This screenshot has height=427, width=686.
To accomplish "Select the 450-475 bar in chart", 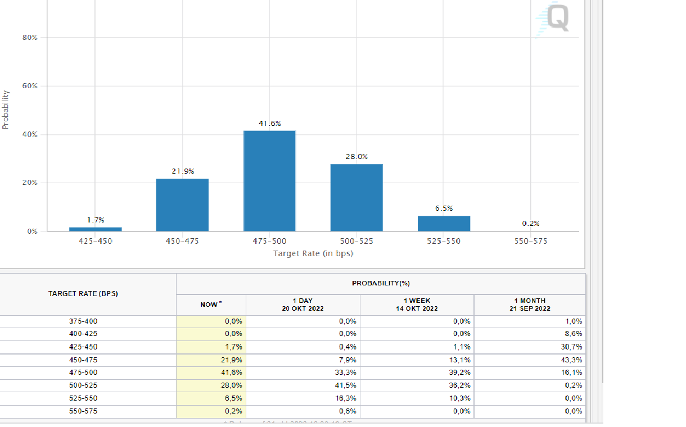I will coord(182,205).
